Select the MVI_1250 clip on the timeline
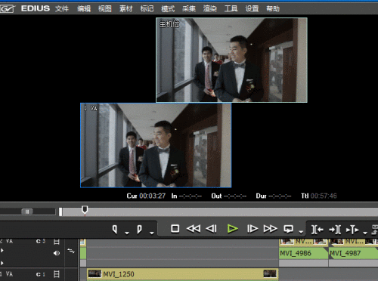The image size is (378, 281). 182,274
